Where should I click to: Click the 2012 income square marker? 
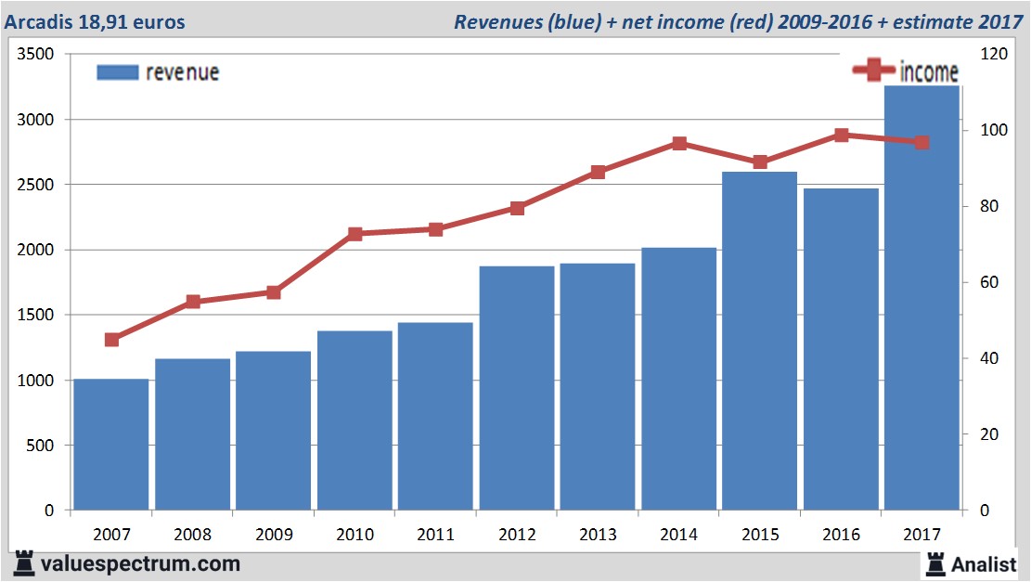(517, 209)
